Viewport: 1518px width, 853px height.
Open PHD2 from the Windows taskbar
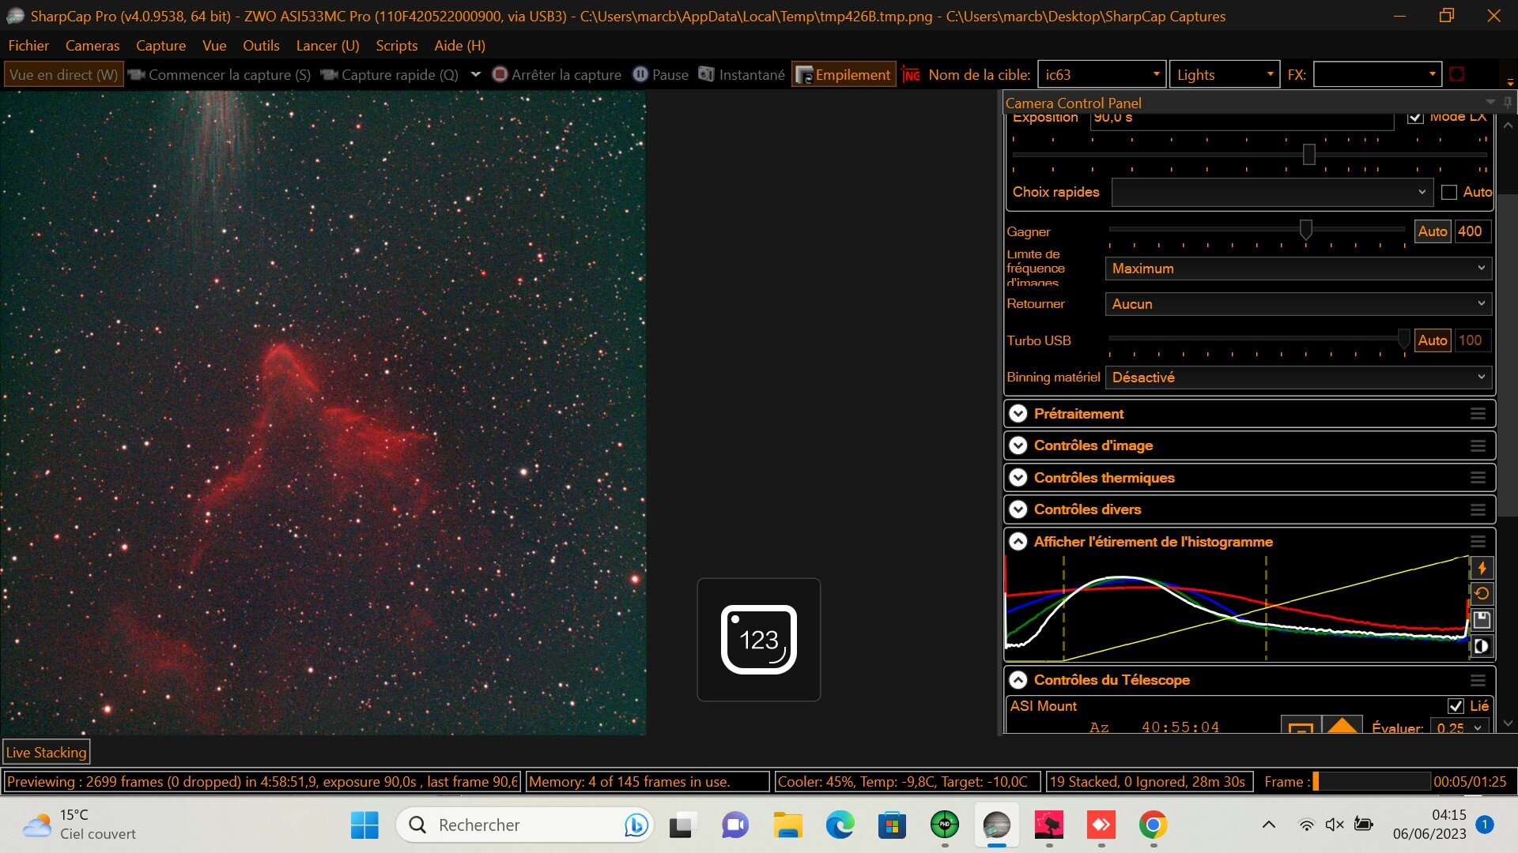point(944,825)
